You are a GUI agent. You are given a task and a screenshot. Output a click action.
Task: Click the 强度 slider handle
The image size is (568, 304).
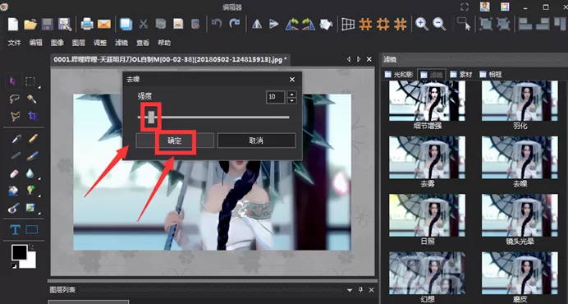coord(151,117)
